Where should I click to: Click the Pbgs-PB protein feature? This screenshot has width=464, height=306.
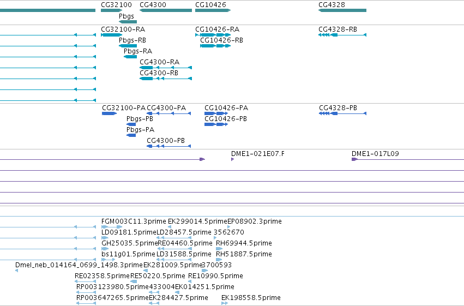pos(131,124)
